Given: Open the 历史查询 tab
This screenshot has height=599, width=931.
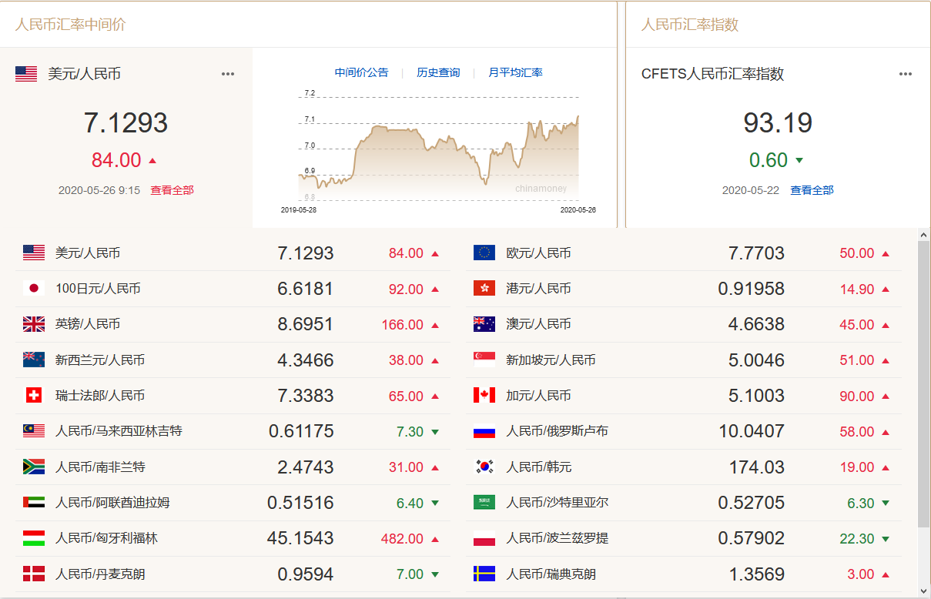Looking at the screenshot, I should 438,72.
